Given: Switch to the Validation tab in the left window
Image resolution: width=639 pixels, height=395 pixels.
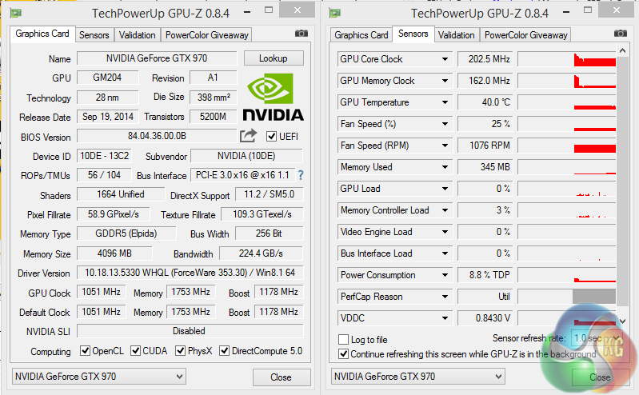Looking at the screenshot, I should pos(137,35).
